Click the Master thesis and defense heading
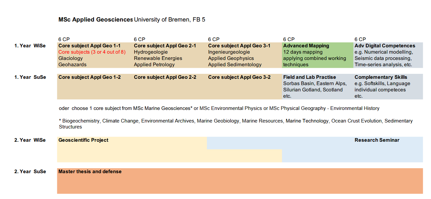The width and height of the screenshot is (431, 199). (90, 172)
